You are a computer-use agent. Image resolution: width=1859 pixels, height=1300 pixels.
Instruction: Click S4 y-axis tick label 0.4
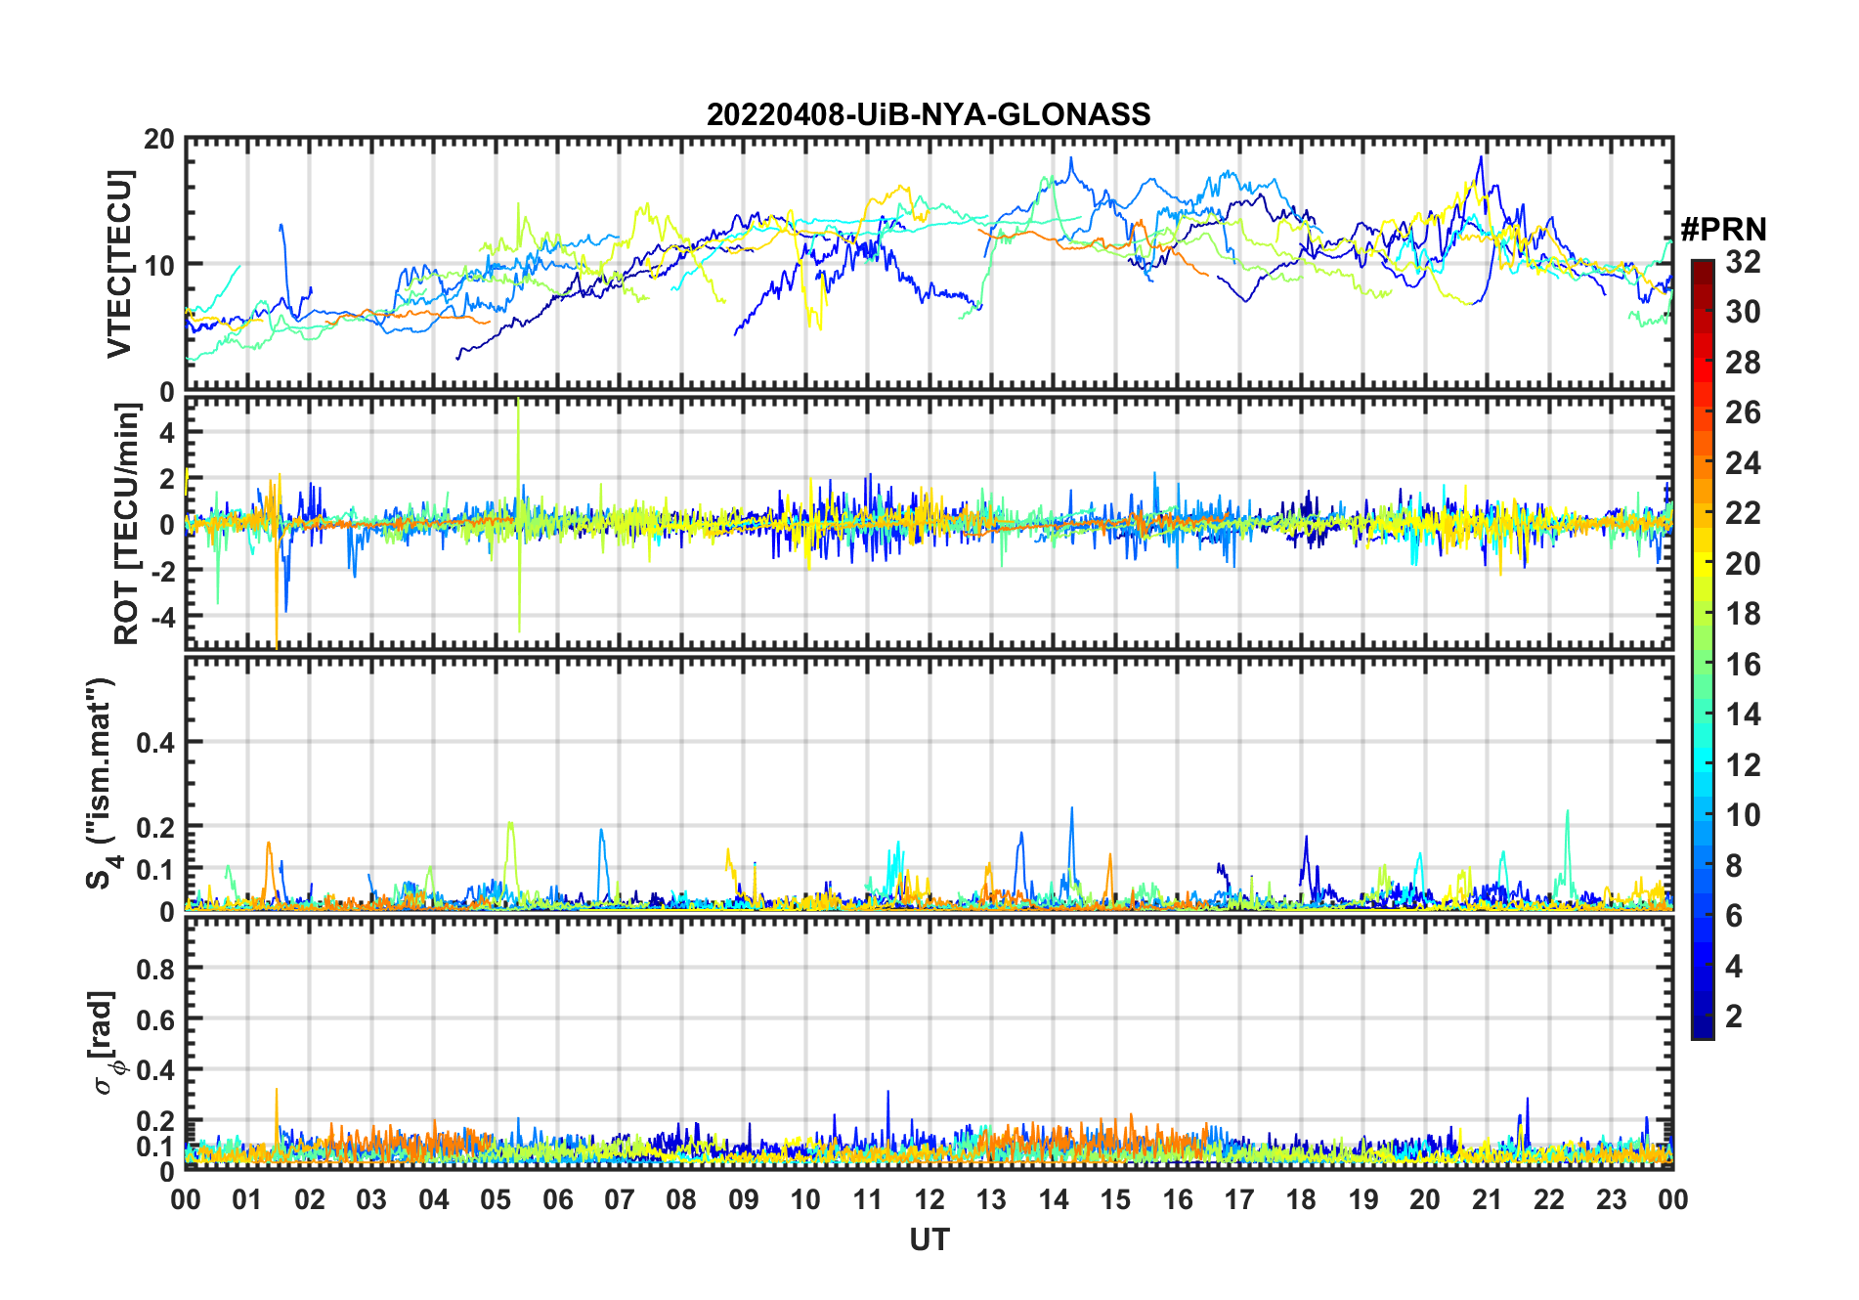[154, 742]
